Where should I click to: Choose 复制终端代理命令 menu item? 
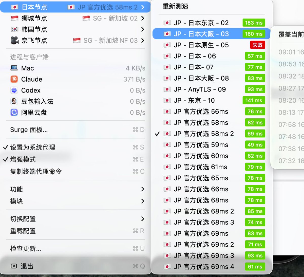(75, 172)
